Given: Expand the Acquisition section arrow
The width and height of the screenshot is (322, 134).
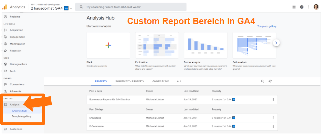Looking at the screenshot, I should pos(2,30).
